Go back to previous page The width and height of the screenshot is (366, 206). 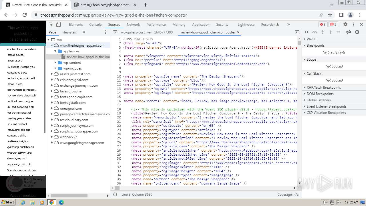tap(6, 15)
